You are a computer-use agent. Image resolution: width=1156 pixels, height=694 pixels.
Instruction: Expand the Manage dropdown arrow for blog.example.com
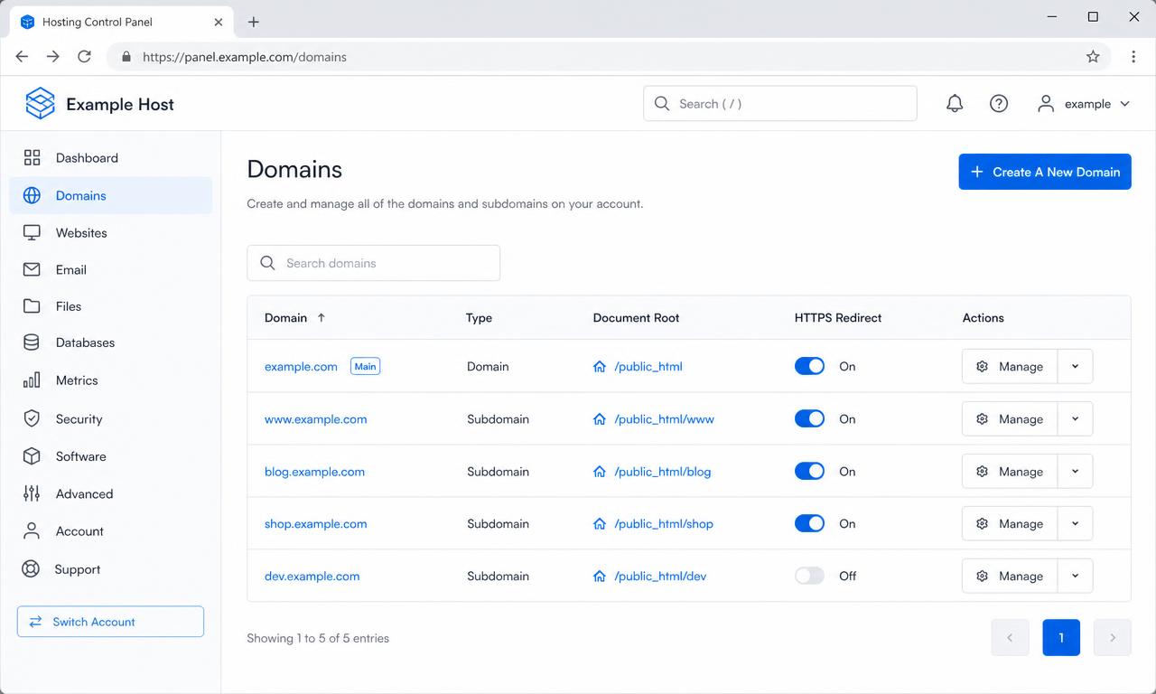tap(1075, 472)
